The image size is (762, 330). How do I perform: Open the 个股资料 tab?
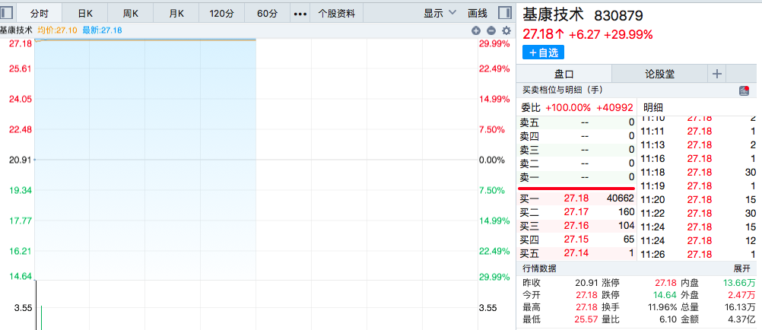336,14
